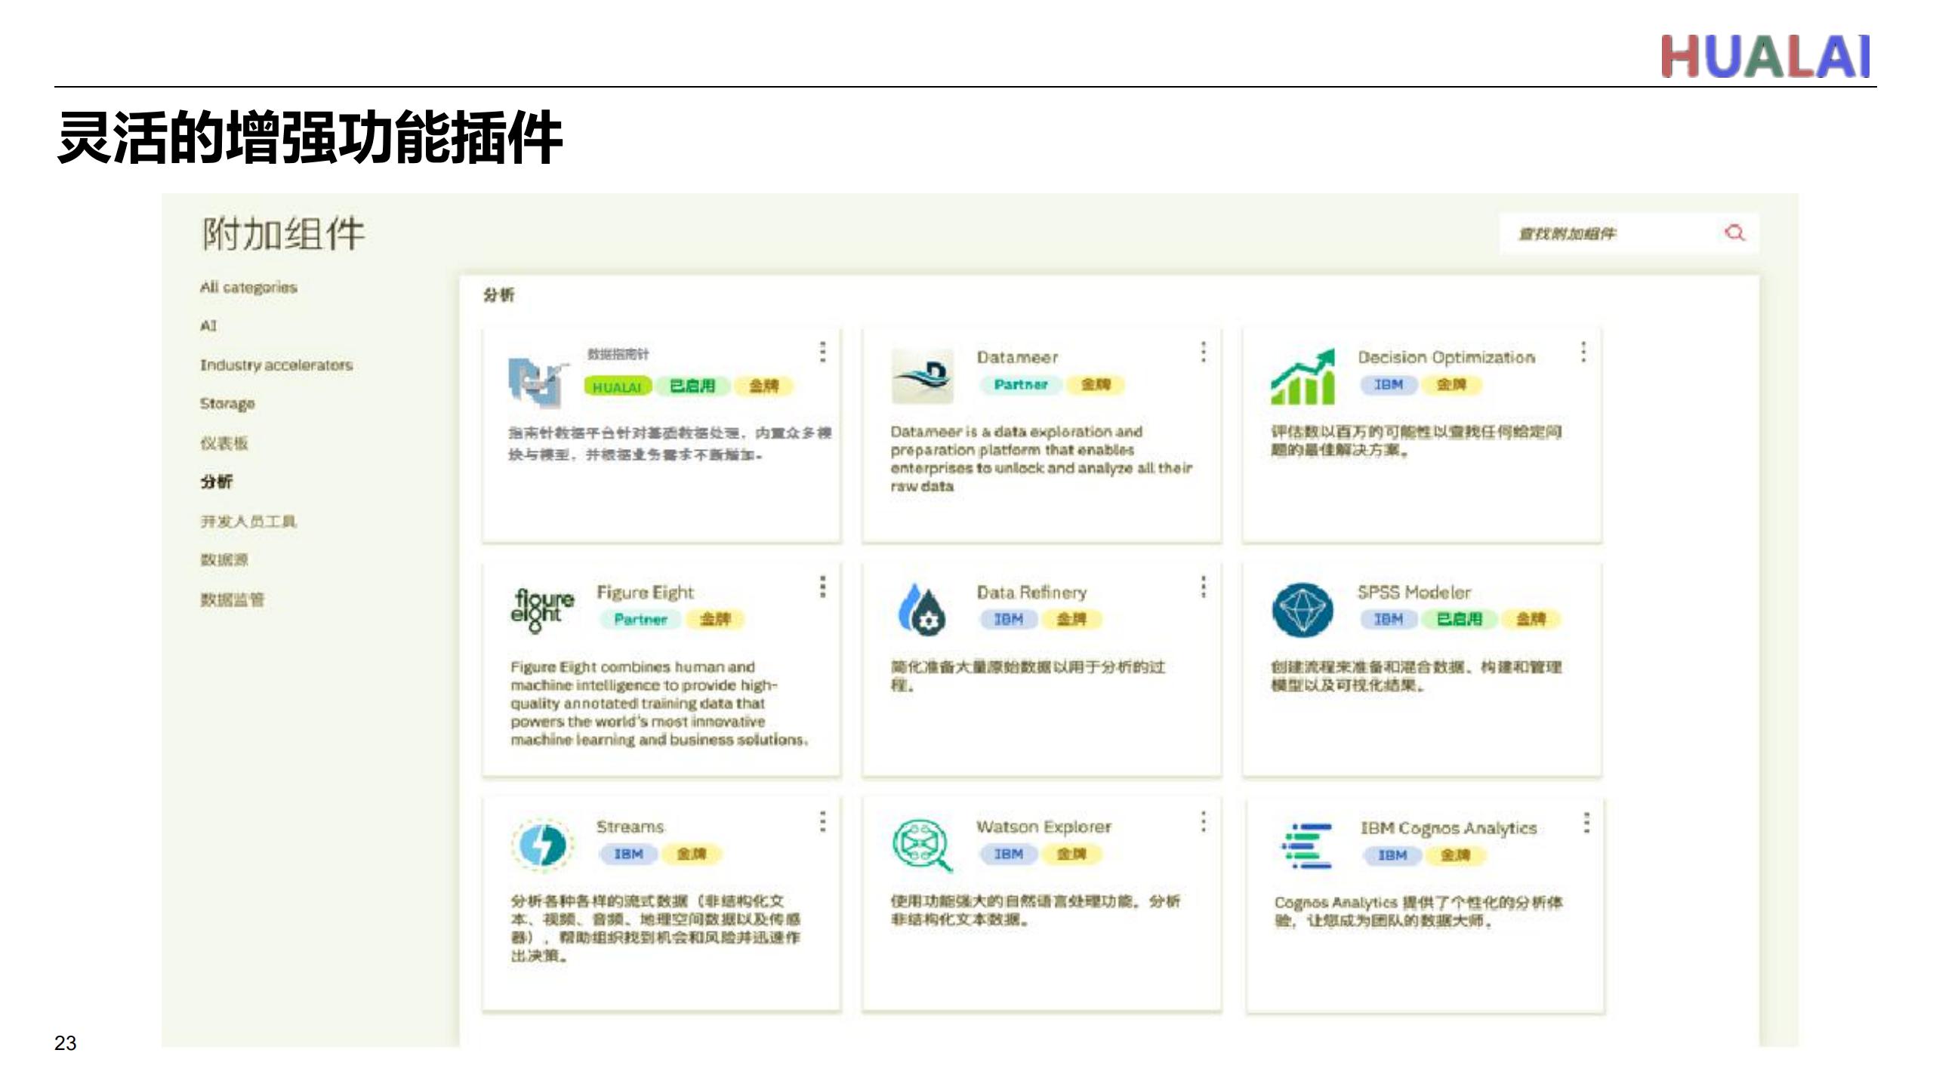
Task: Open overflow menu on Streams card
Action: [823, 821]
